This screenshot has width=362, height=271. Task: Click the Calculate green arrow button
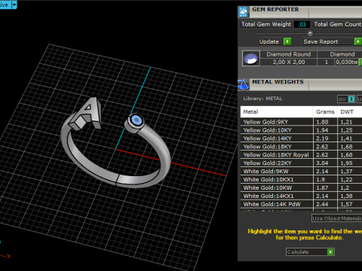330,251
